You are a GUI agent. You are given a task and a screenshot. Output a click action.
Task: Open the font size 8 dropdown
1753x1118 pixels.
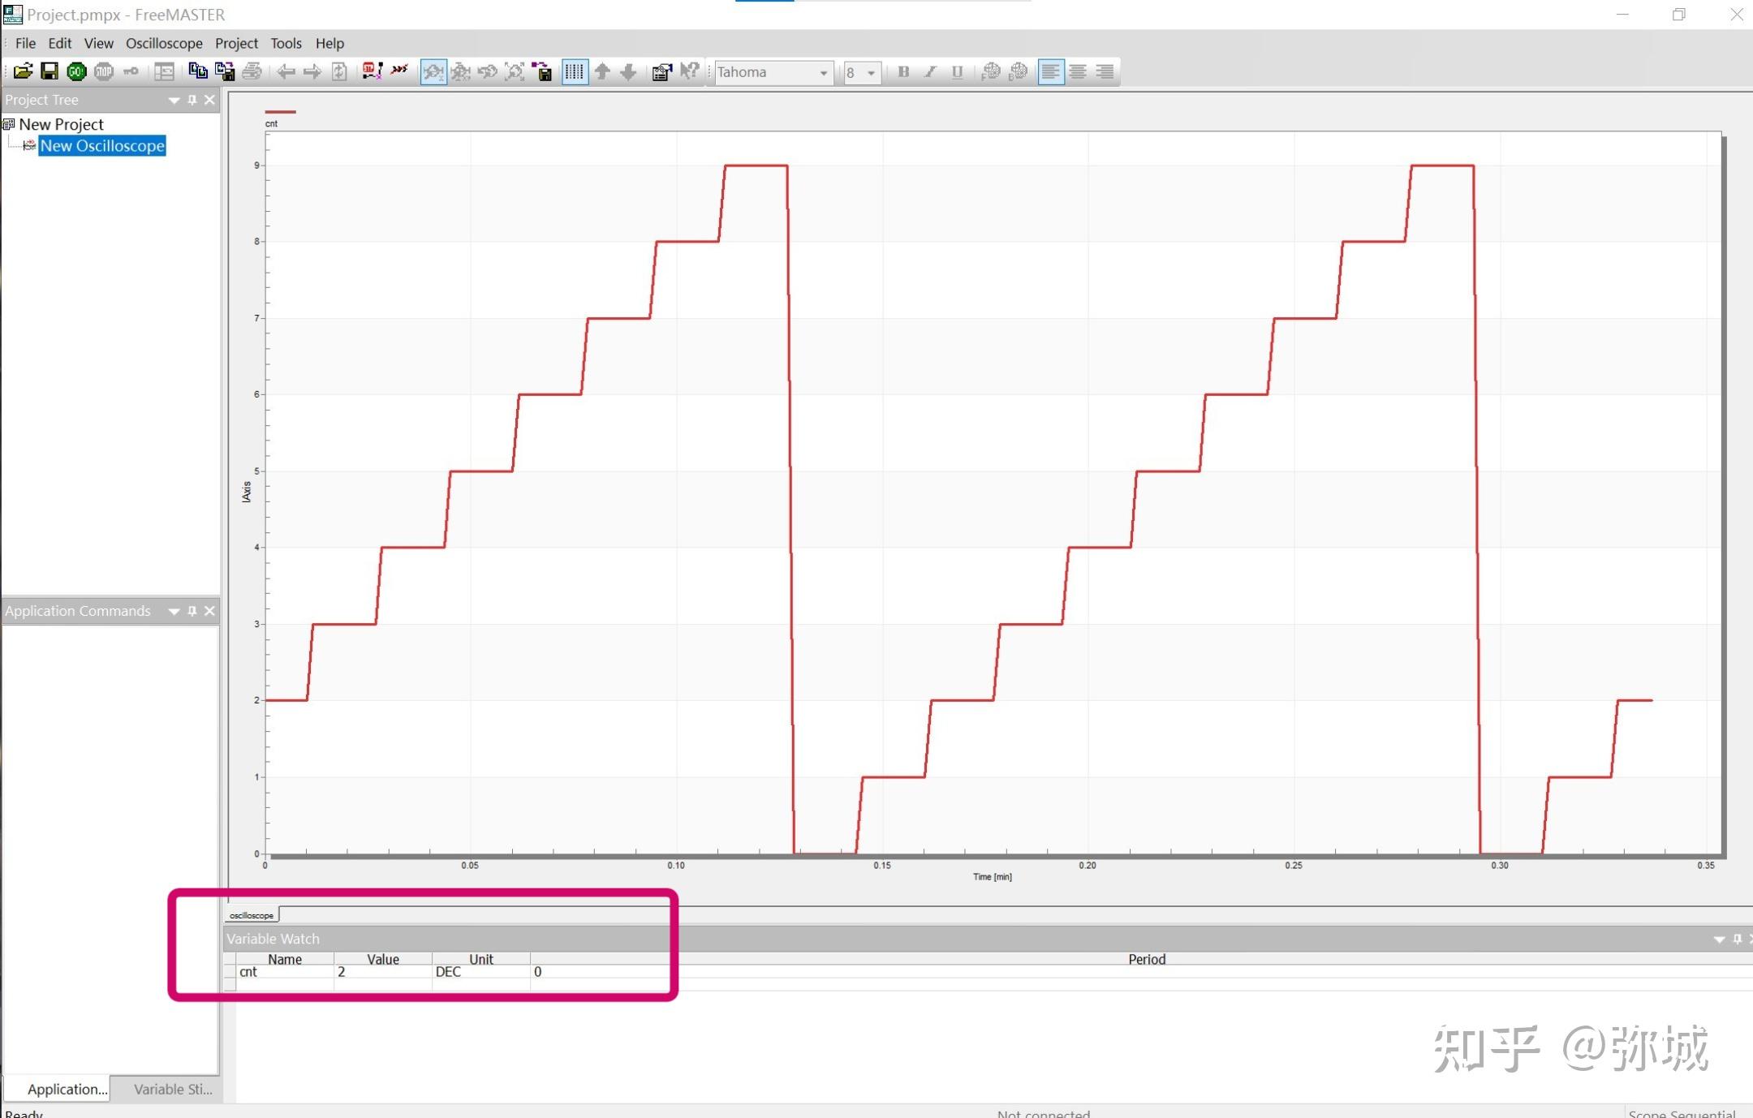(871, 73)
